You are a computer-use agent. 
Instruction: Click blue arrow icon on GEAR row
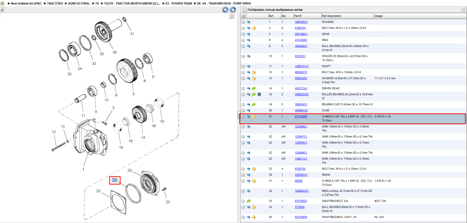click(248, 34)
